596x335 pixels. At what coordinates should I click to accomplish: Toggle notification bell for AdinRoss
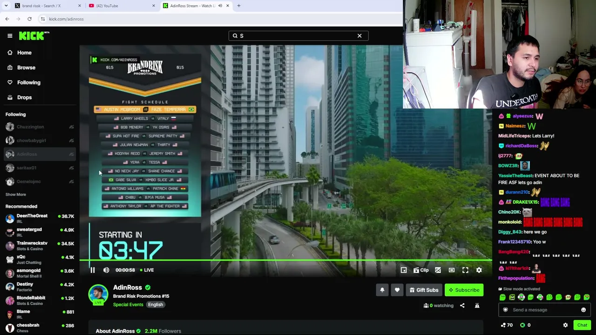(382, 290)
